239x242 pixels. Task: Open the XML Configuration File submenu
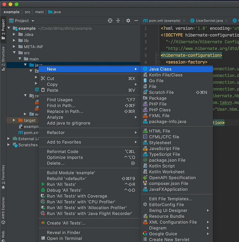click(177, 222)
